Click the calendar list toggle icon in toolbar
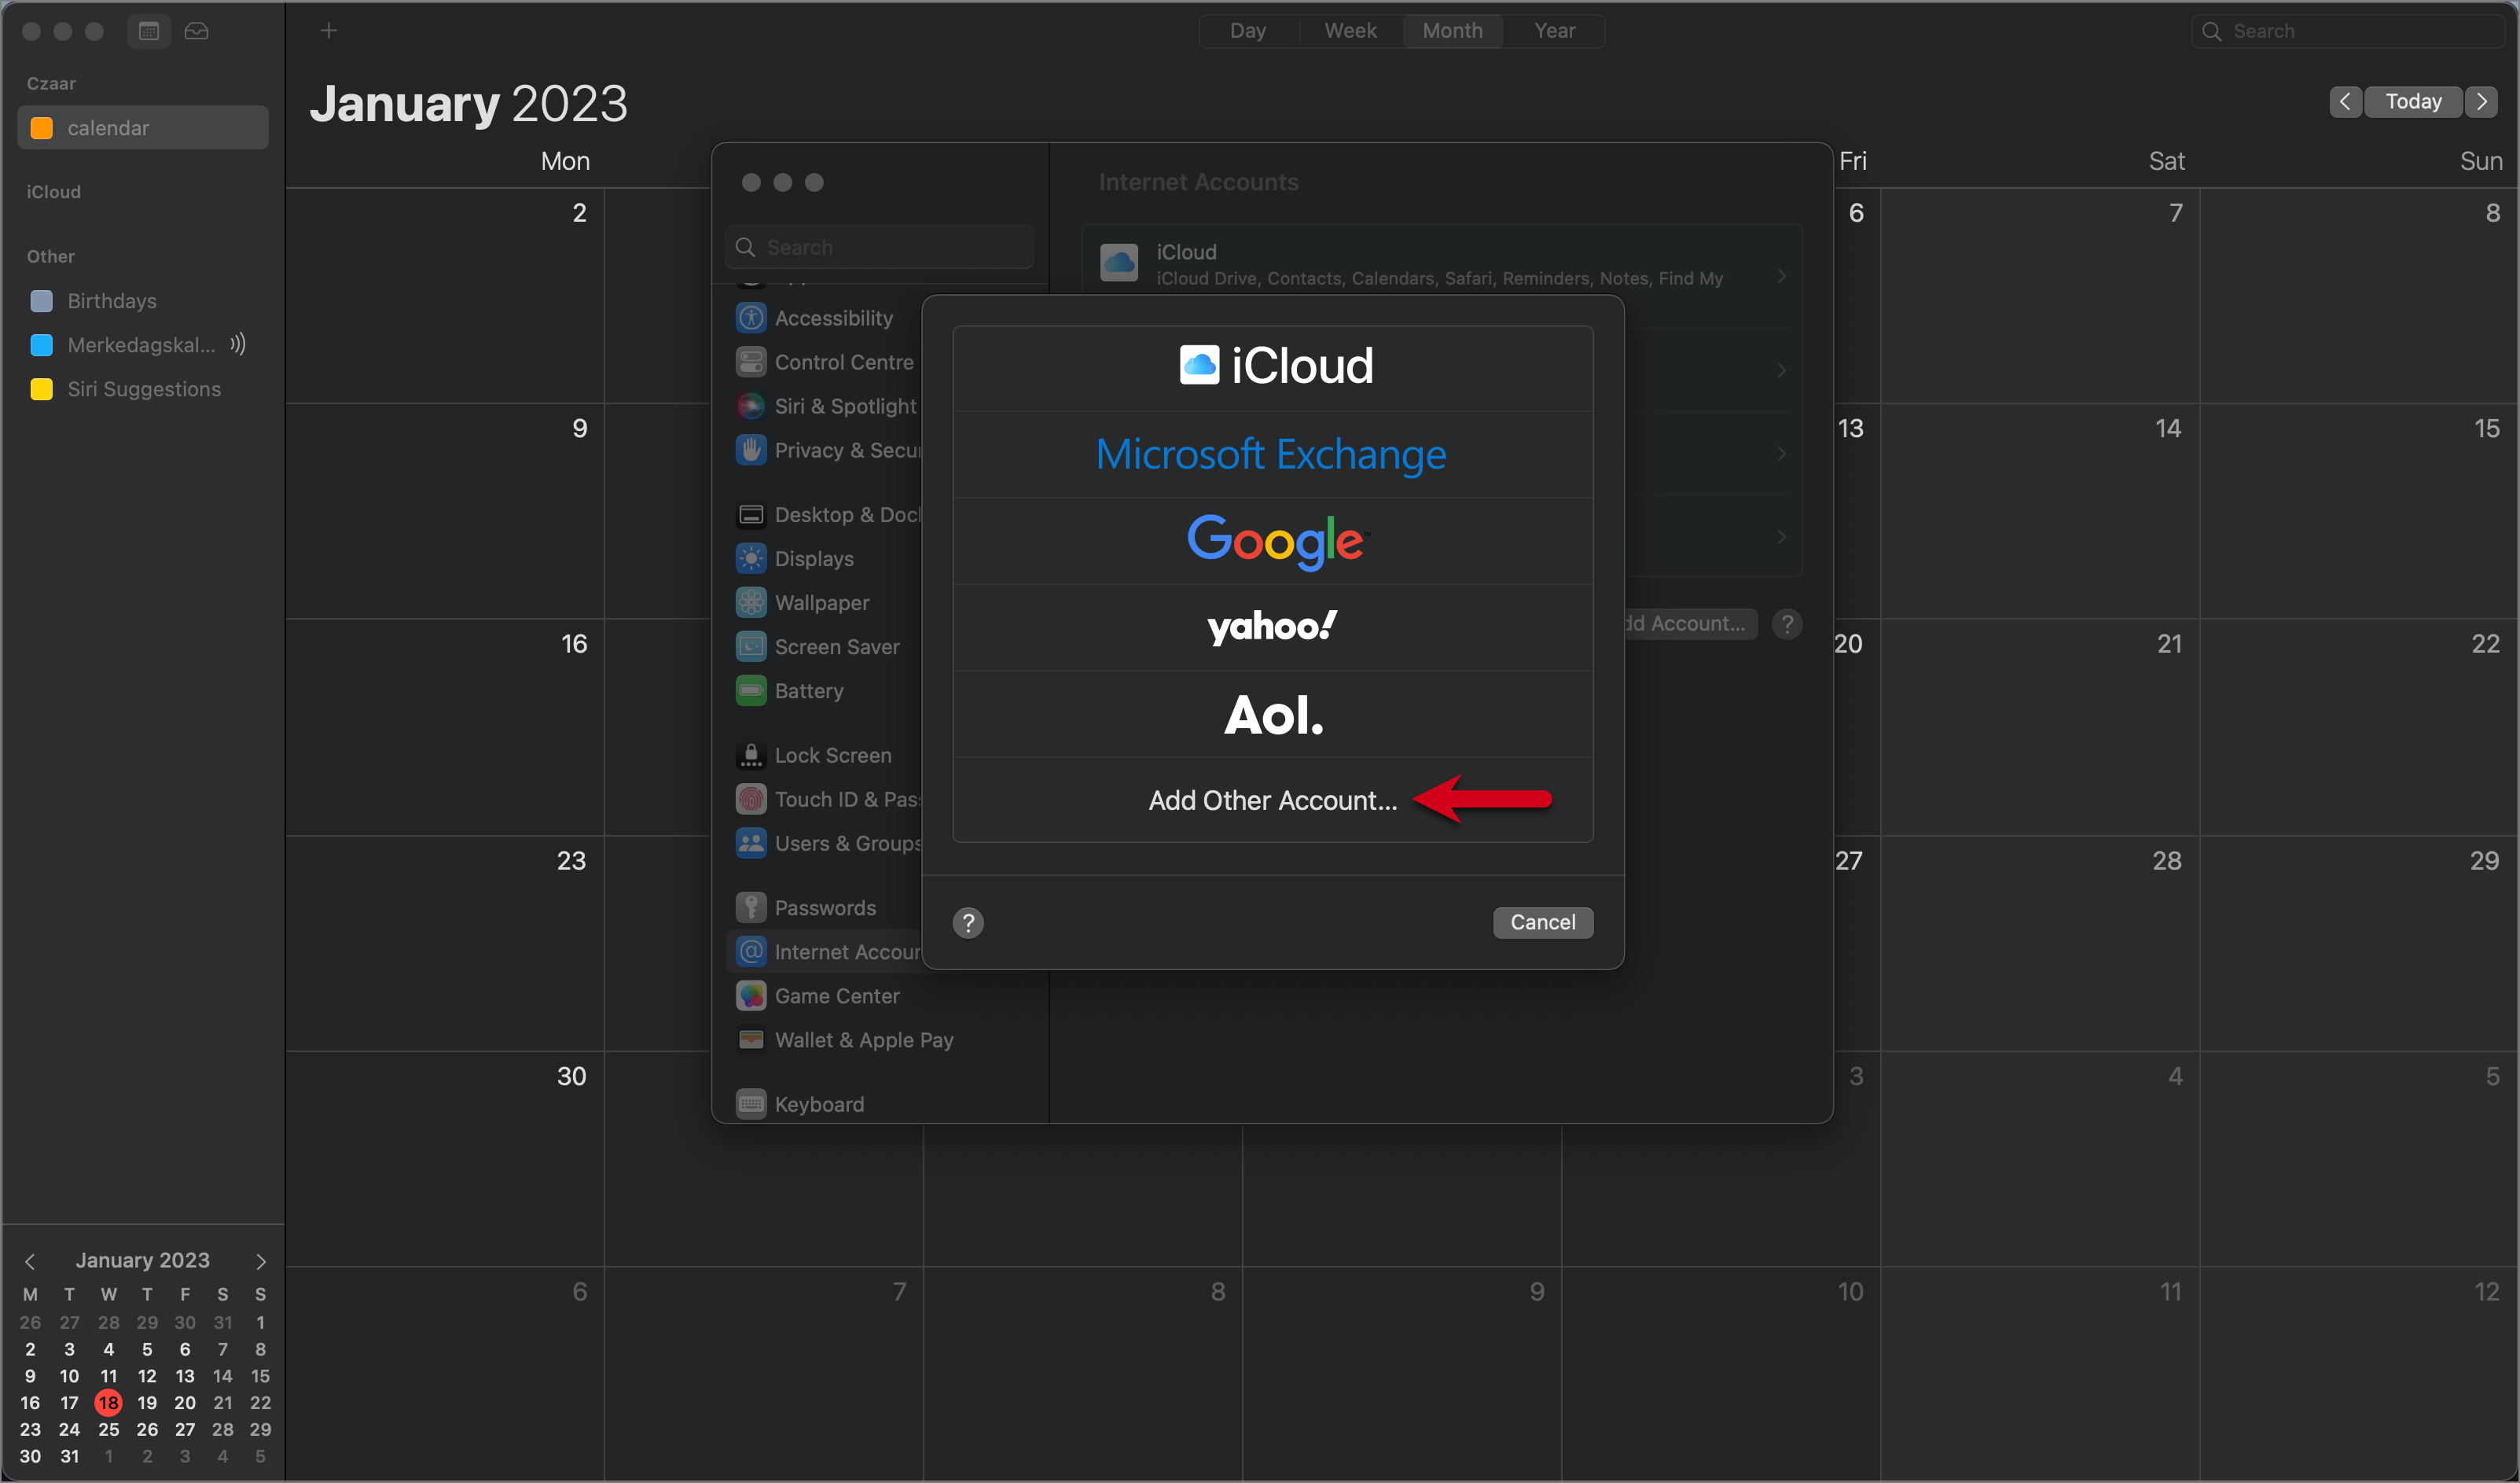 click(x=148, y=31)
